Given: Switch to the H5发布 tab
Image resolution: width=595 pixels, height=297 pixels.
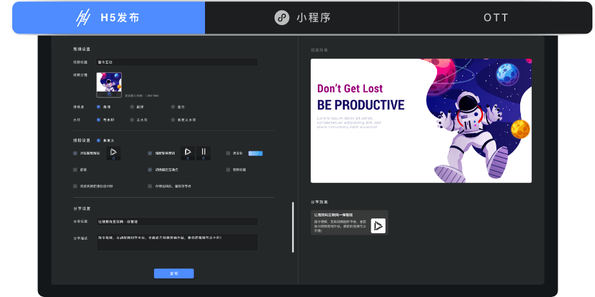Looking at the screenshot, I should pyautogui.click(x=108, y=18).
